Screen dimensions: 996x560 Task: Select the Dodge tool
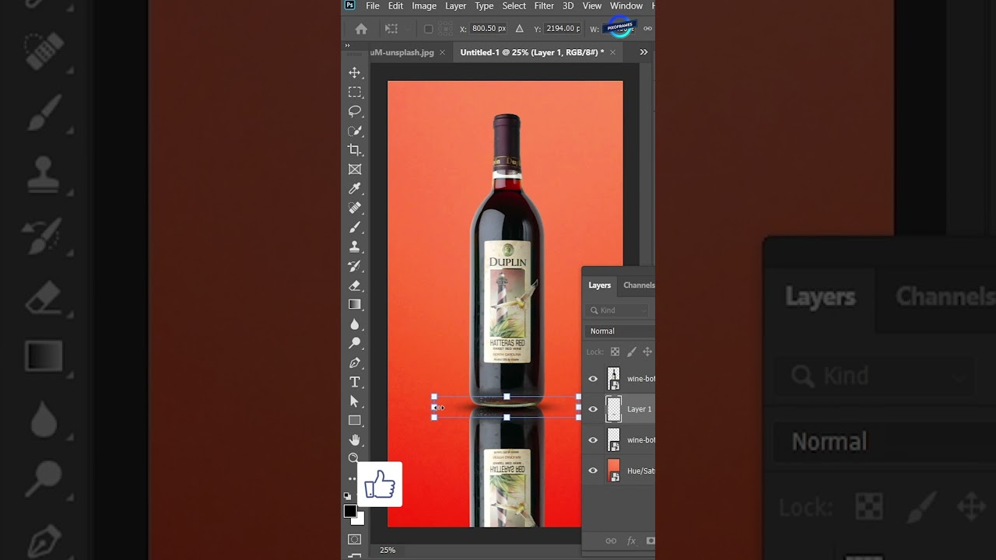coord(355,343)
